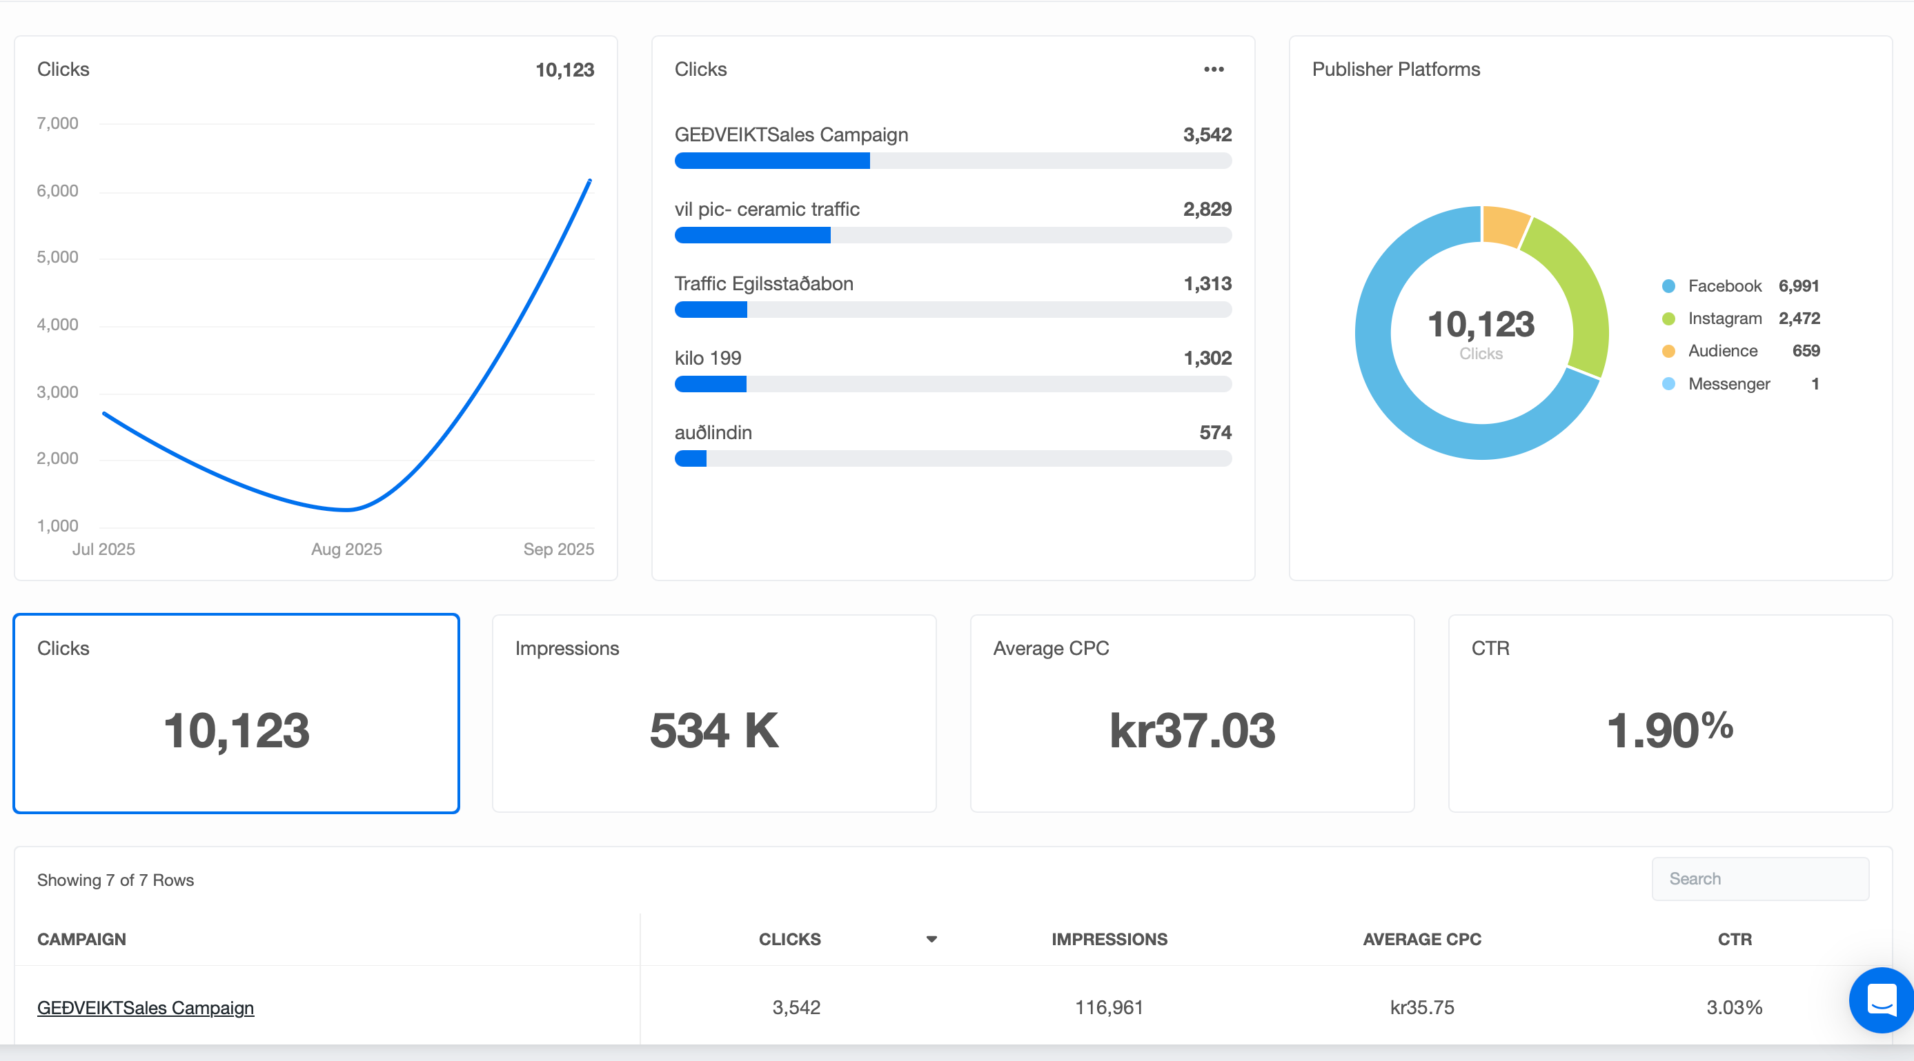The width and height of the screenshot is (1914, 1061).
Task: Select the Average CPC metric card
Action: [x=1192, y=713]
